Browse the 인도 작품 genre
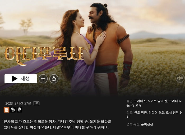Image resolution: width=185 pixels, height=135 pixels. point(140,113)
